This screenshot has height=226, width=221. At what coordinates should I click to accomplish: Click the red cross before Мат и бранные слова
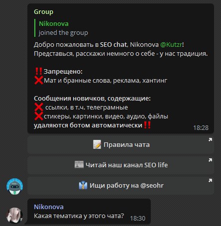[x=39, y=80]
